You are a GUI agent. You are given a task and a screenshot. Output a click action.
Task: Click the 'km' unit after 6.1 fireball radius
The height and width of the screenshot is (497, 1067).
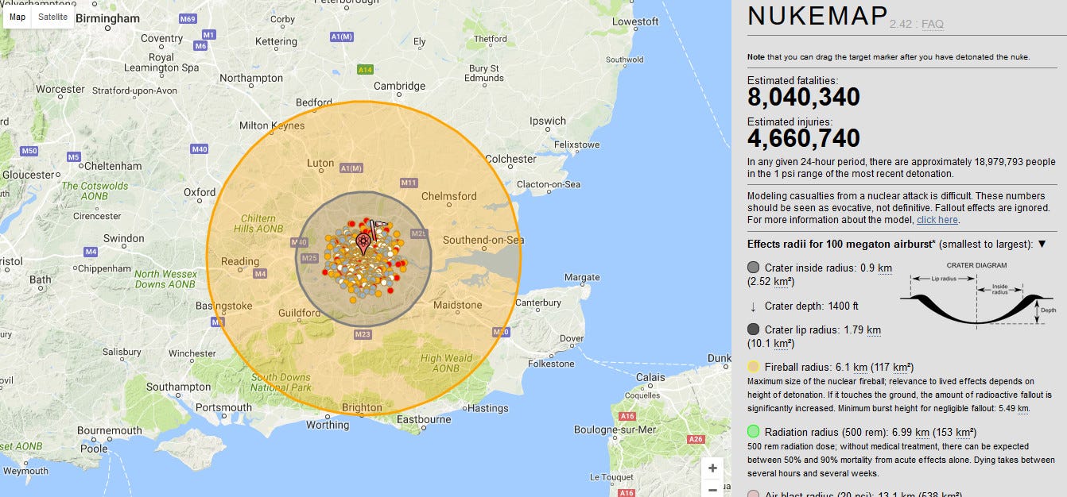tap(859, 368)
